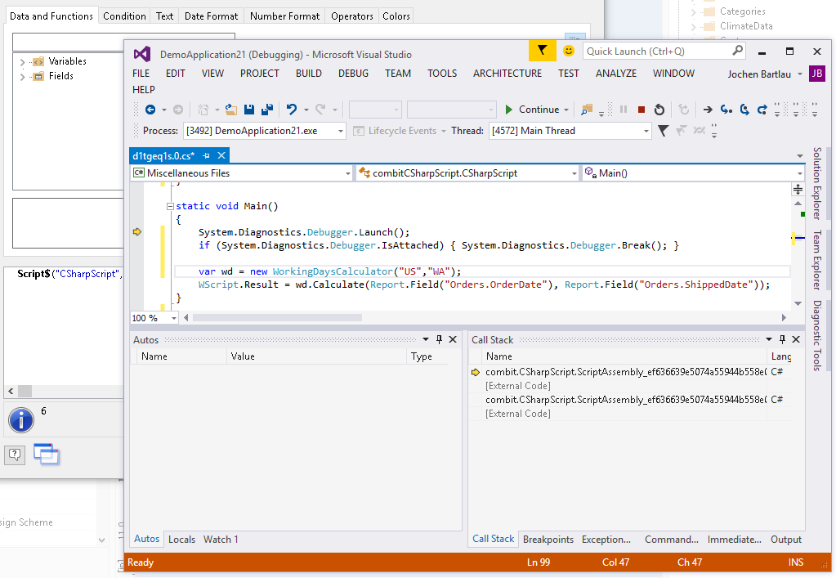Select the top call stack frame row
Viewport: 836px width, 578px height.
(x=630, y=372)
